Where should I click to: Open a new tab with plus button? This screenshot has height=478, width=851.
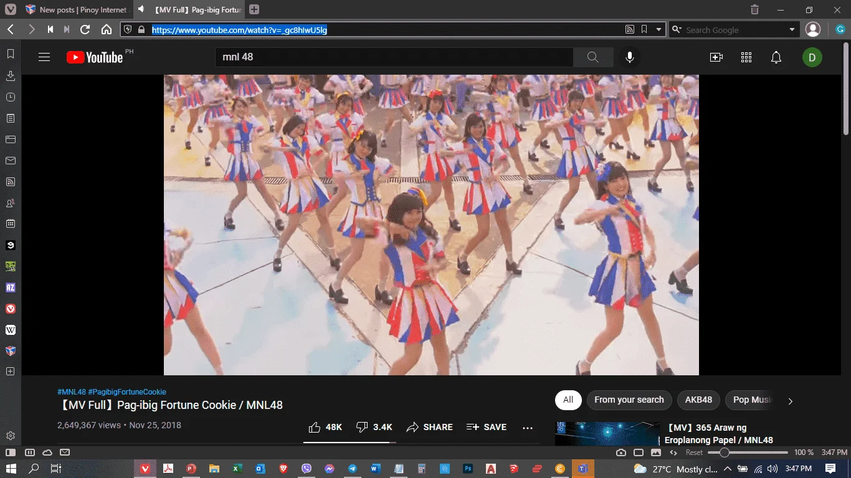tap(254, 9)
